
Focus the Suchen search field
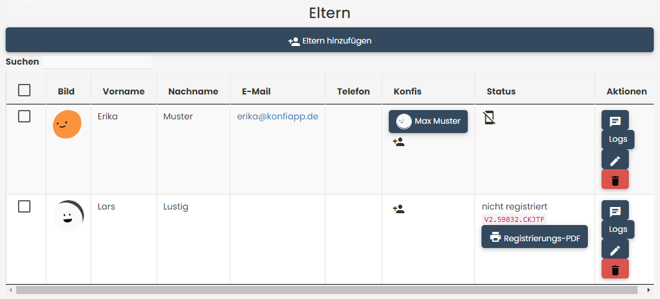coord(97,62)
